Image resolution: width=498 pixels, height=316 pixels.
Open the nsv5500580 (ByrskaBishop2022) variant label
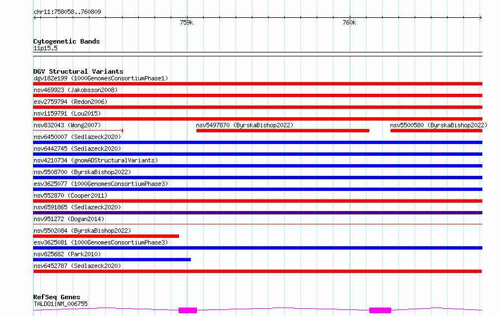pyautogui.click(x=439, y=125)
